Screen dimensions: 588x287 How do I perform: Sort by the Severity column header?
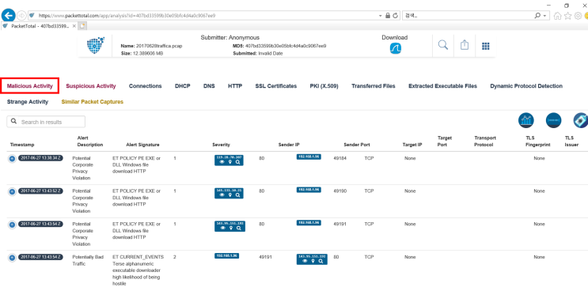(221, 145)
